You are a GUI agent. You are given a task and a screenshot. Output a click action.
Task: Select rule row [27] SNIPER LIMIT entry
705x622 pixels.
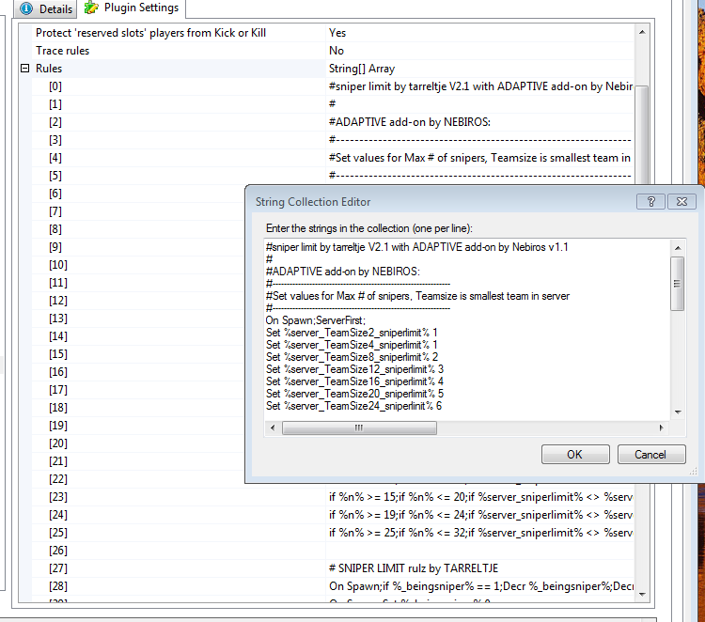pyautogui.click(x=413, y=568)
